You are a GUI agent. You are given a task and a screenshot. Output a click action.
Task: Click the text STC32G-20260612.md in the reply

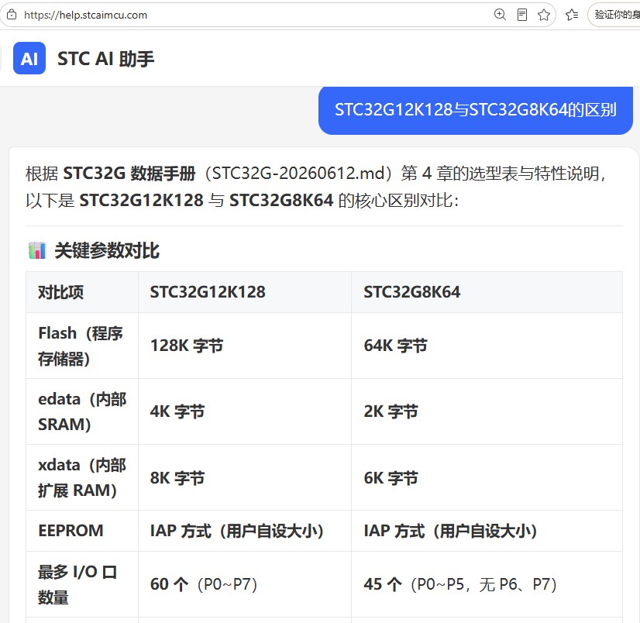[299, 174]
